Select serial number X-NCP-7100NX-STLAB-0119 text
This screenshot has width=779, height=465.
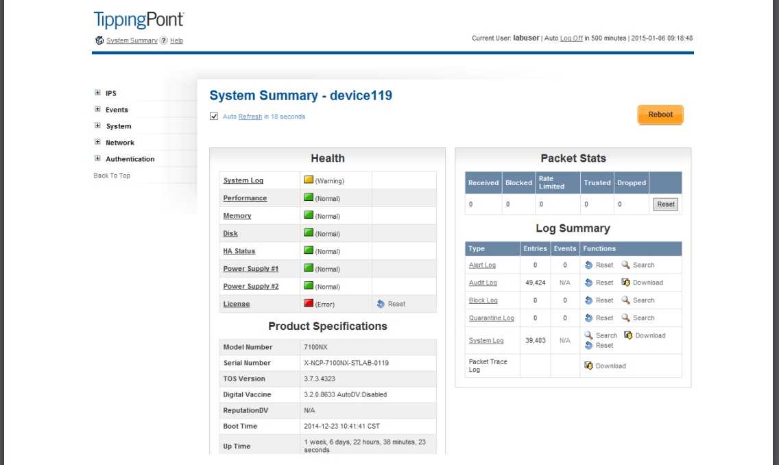click(346, 363)
